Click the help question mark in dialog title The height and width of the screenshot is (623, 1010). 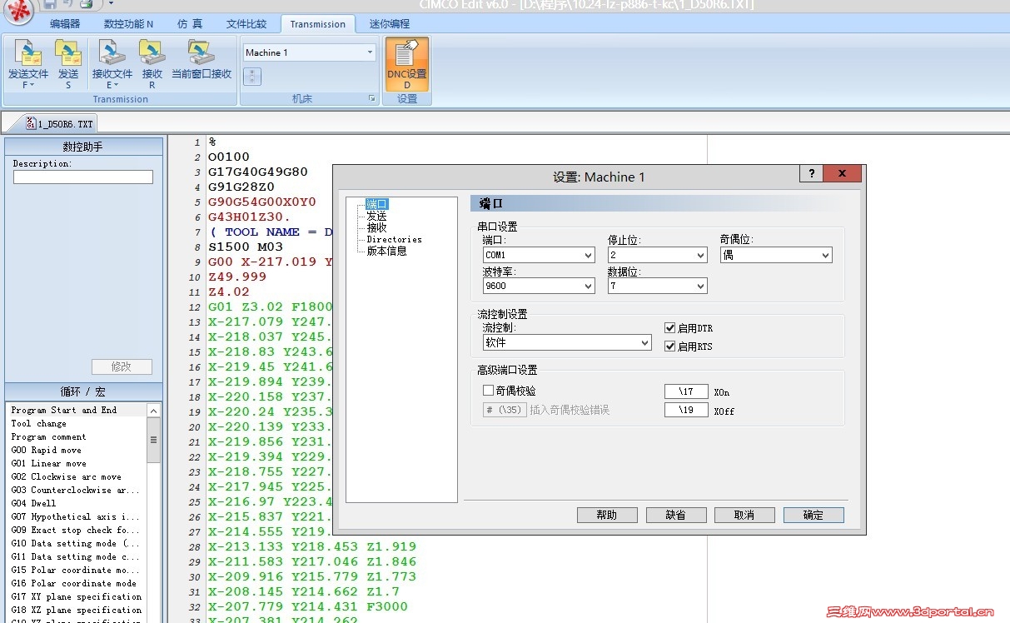[x=811, y=173]
